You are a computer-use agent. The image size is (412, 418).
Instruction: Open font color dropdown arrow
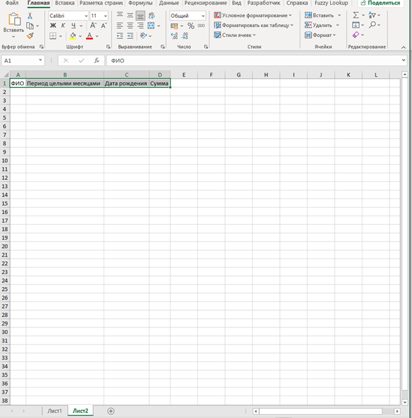pyautogui.click(x=97, y=36)
